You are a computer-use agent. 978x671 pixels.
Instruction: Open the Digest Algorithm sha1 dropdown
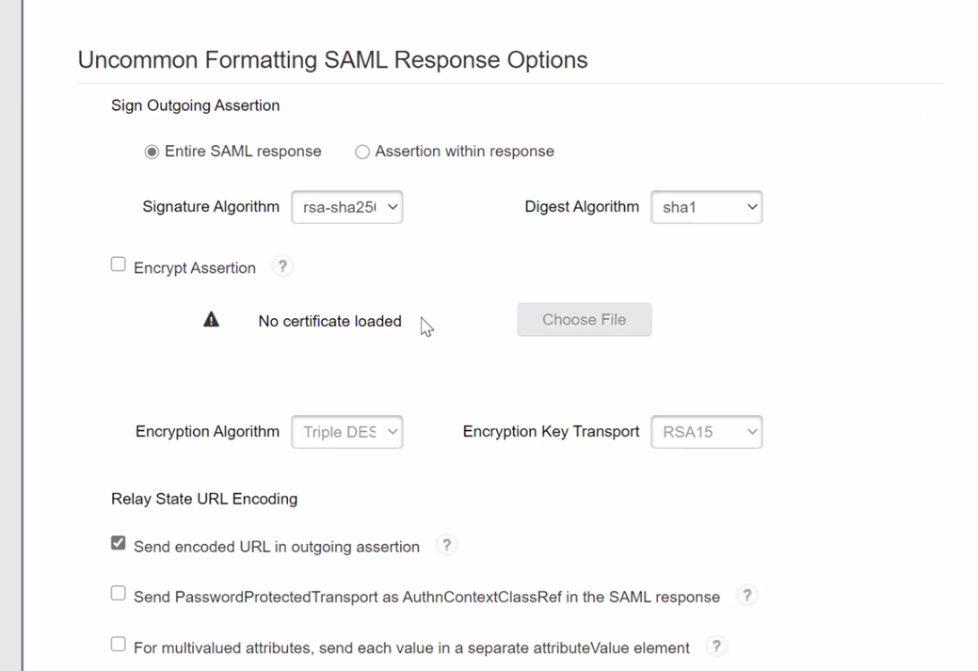coord(706,207)
